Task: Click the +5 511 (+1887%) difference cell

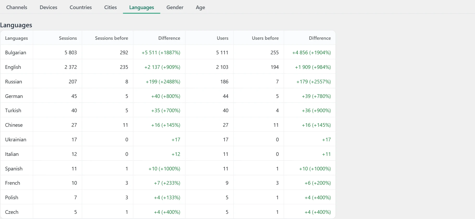Action: coord(161,52)
